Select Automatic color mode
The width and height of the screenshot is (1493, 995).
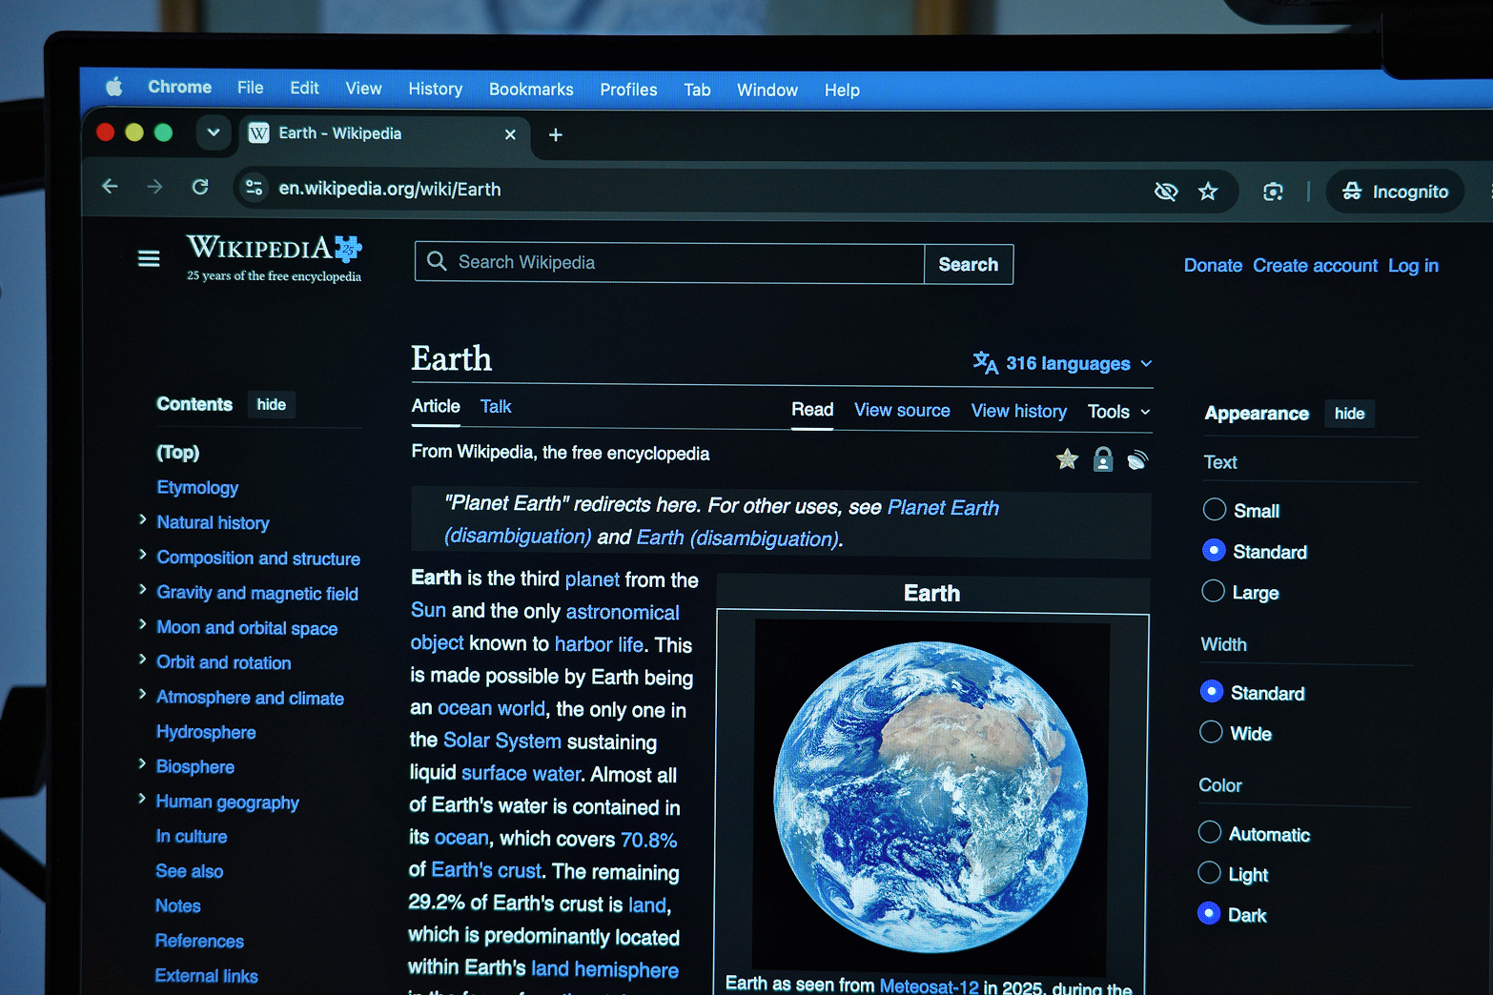[x=1210, y=832]
